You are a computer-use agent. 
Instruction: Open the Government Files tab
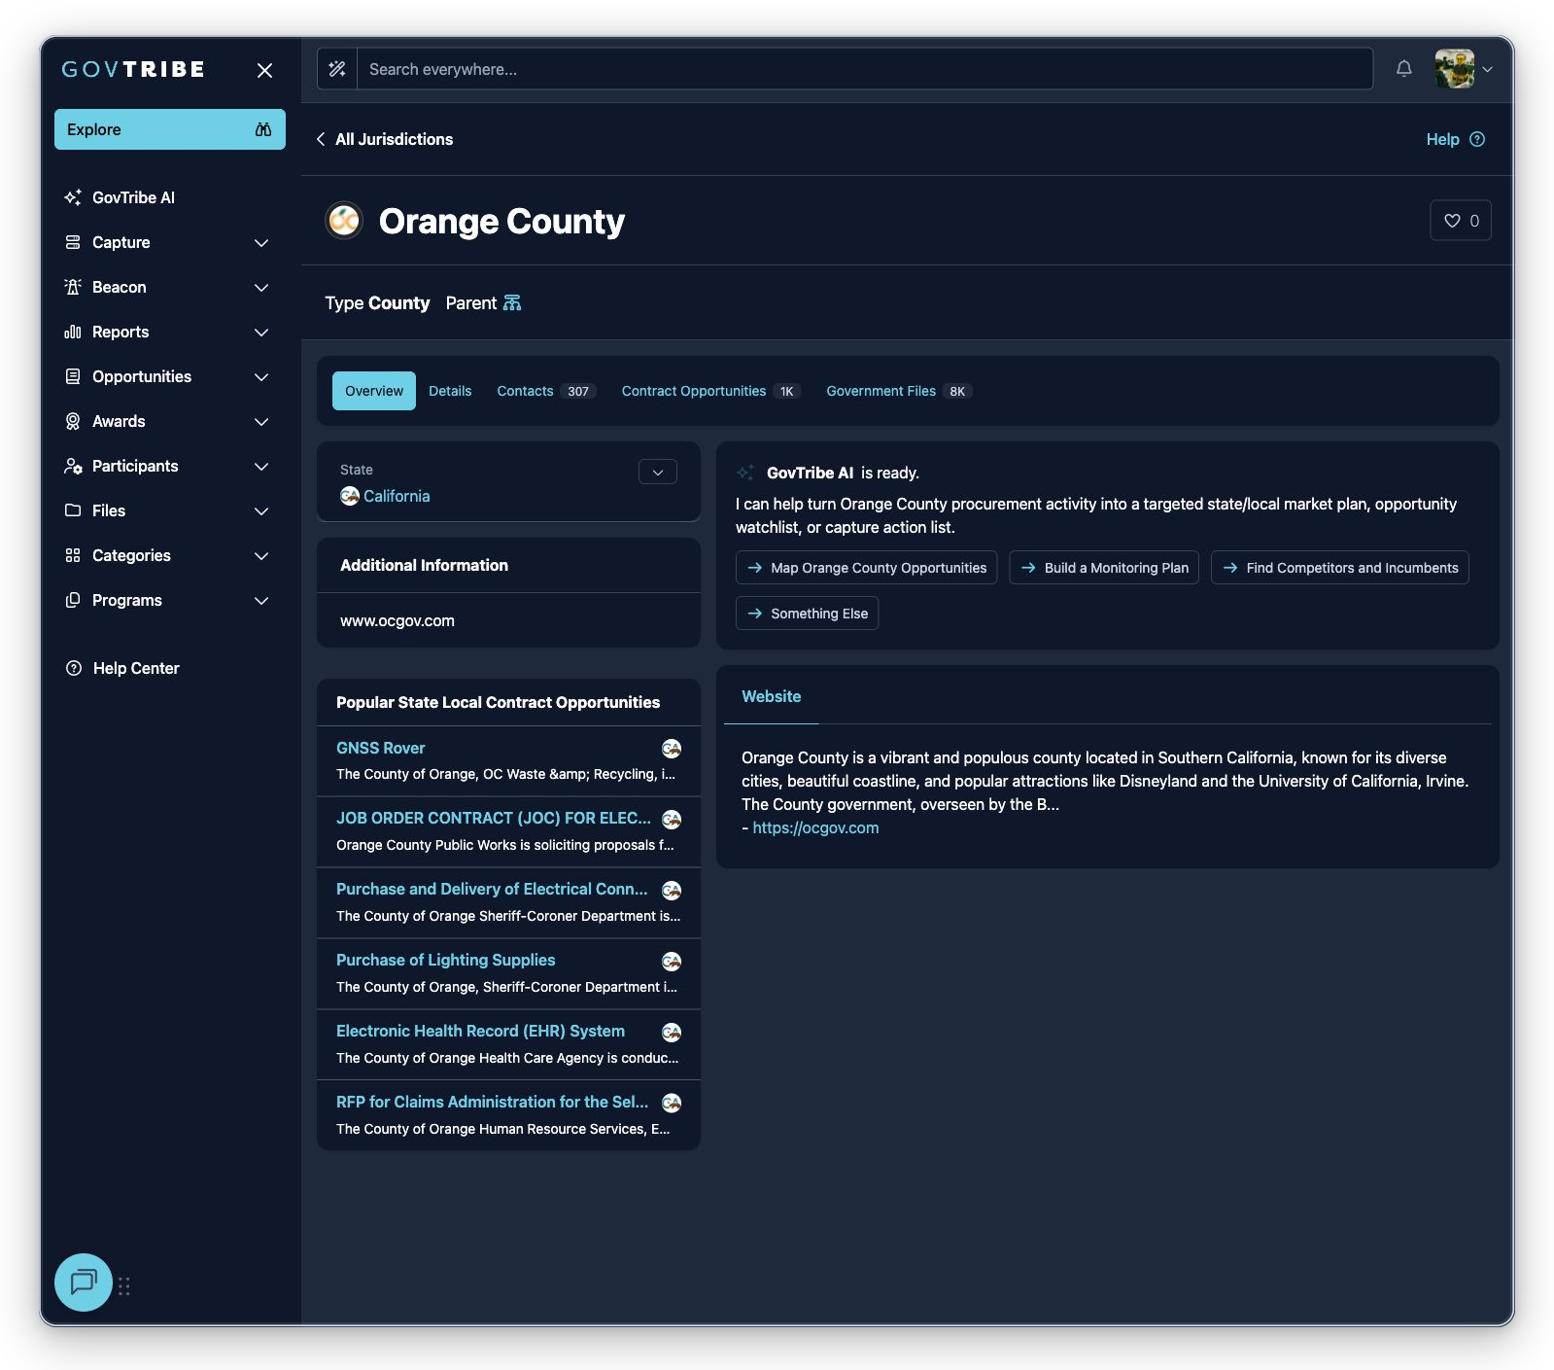pyautogui.click(x=899, y=391)
